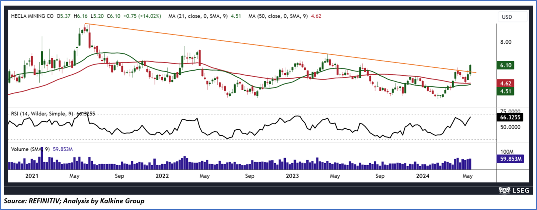Click the 59.853M volume value tag

[x=510, y=159]
